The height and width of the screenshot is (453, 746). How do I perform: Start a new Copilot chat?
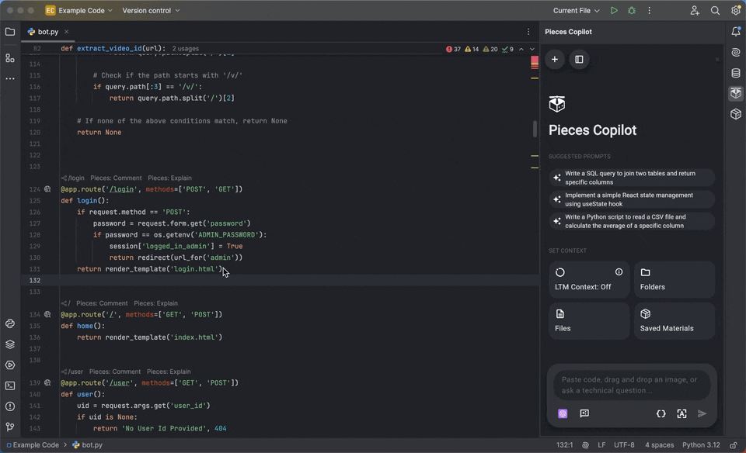pos(555,60)
